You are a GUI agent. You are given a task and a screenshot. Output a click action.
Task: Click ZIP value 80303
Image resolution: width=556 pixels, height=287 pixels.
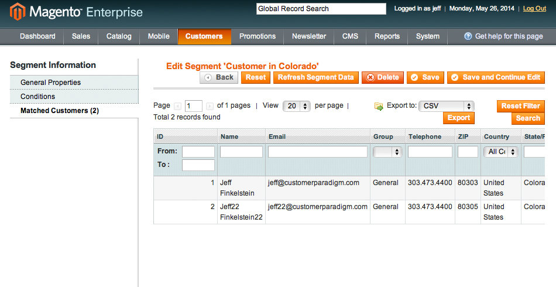468,183
